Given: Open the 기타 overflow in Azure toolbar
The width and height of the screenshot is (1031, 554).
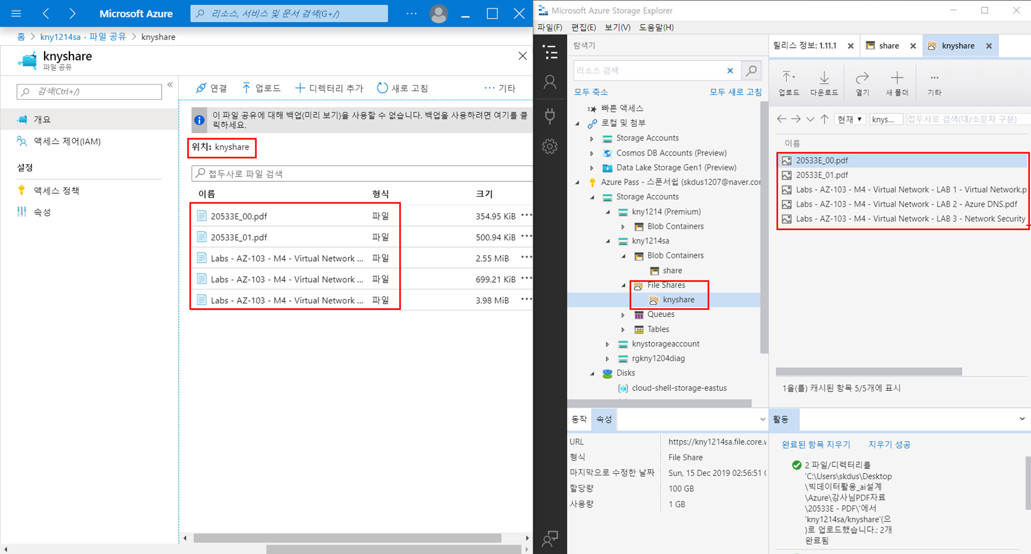Looking at the screenshot, I should pyautogui.click(x=500, y=88).
